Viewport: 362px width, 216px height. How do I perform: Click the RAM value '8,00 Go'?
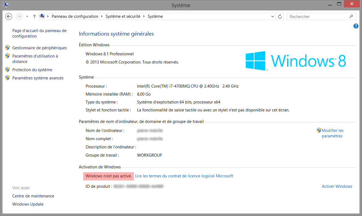[x=144, y=94]
